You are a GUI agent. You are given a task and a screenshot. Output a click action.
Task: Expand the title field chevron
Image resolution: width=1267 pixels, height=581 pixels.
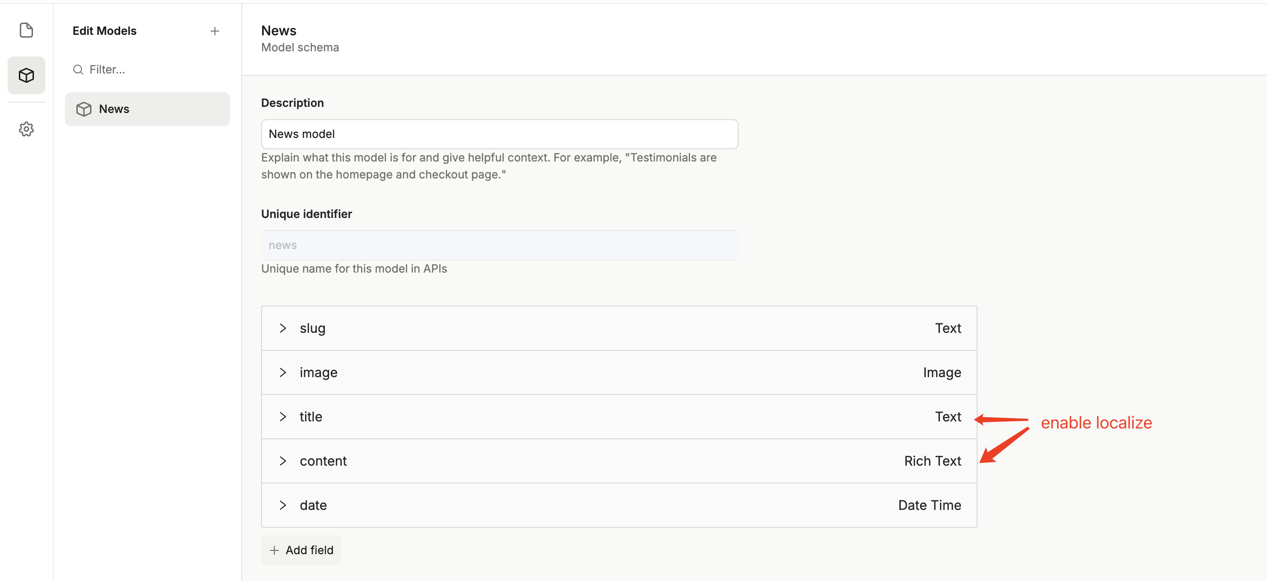click(x=283, y=417)
